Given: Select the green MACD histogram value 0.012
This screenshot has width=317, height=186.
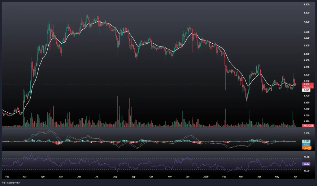Looking at the screenshot, I should 306,141.
